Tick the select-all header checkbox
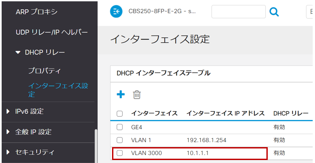 120,114
